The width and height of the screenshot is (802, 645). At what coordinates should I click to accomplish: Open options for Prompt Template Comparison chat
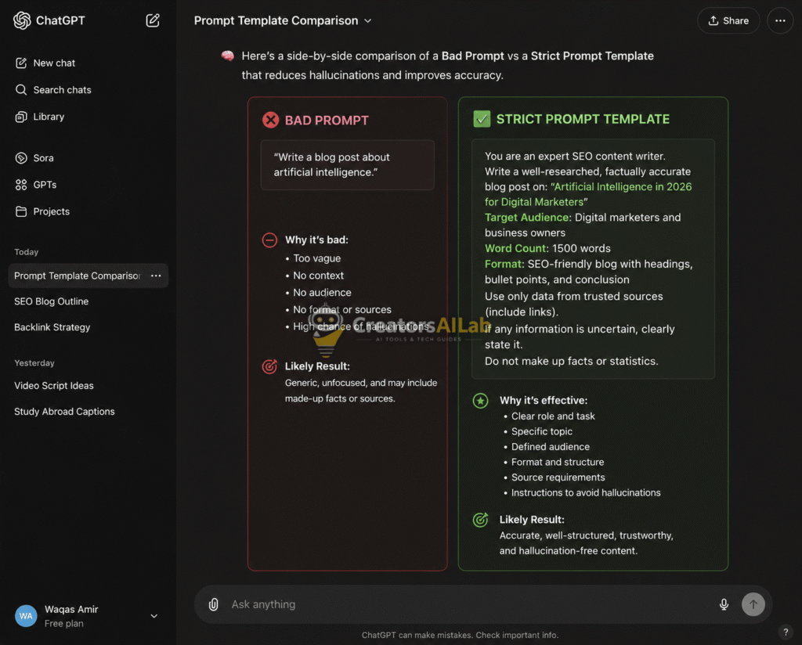click(156, 276)
